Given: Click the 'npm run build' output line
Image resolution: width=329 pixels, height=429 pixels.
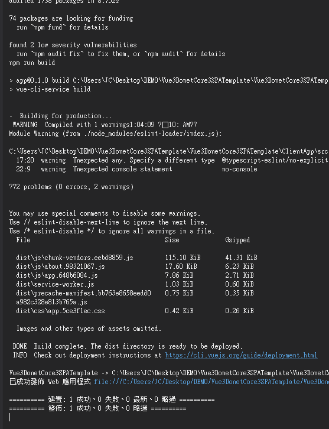Looking at the screenshot, I should [x=32, y=63].
